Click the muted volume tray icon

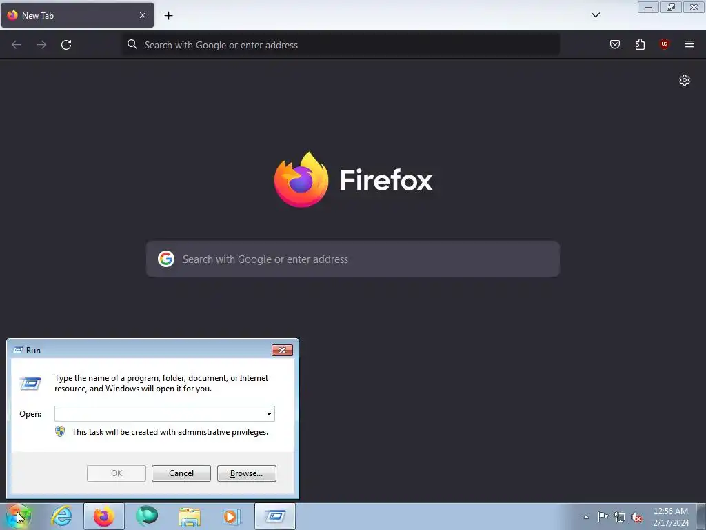click(636, 517)
